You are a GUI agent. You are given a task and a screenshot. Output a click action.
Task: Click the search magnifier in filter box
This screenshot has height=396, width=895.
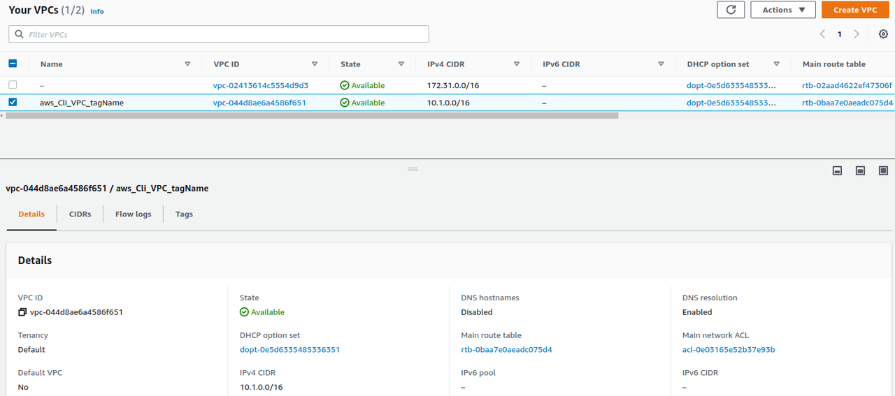click(x=19, y=34)
